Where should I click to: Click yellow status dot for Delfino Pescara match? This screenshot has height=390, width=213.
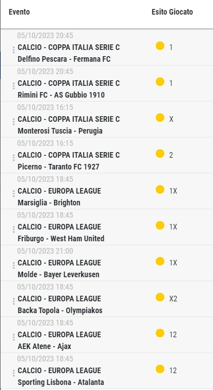[x=160, y=46]
